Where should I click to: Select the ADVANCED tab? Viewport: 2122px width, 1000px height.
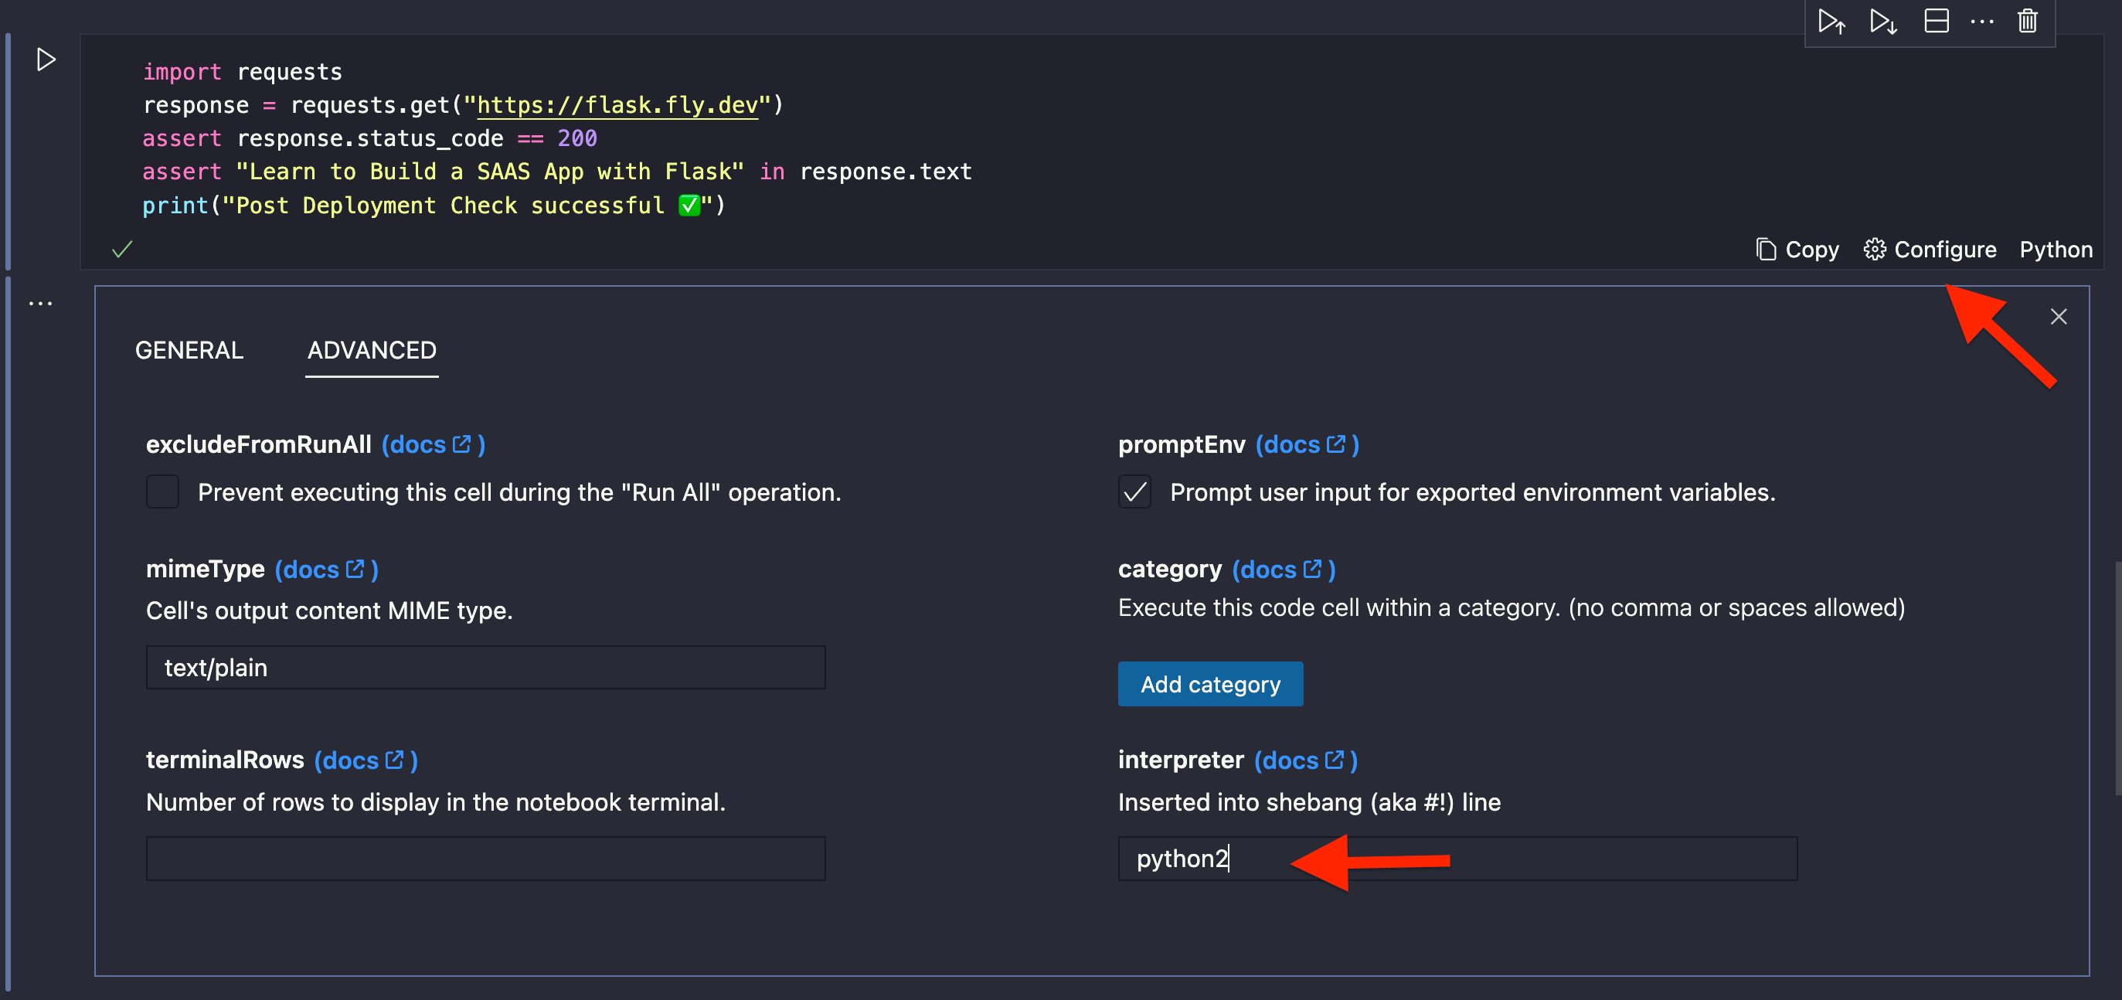coord(372,350)
